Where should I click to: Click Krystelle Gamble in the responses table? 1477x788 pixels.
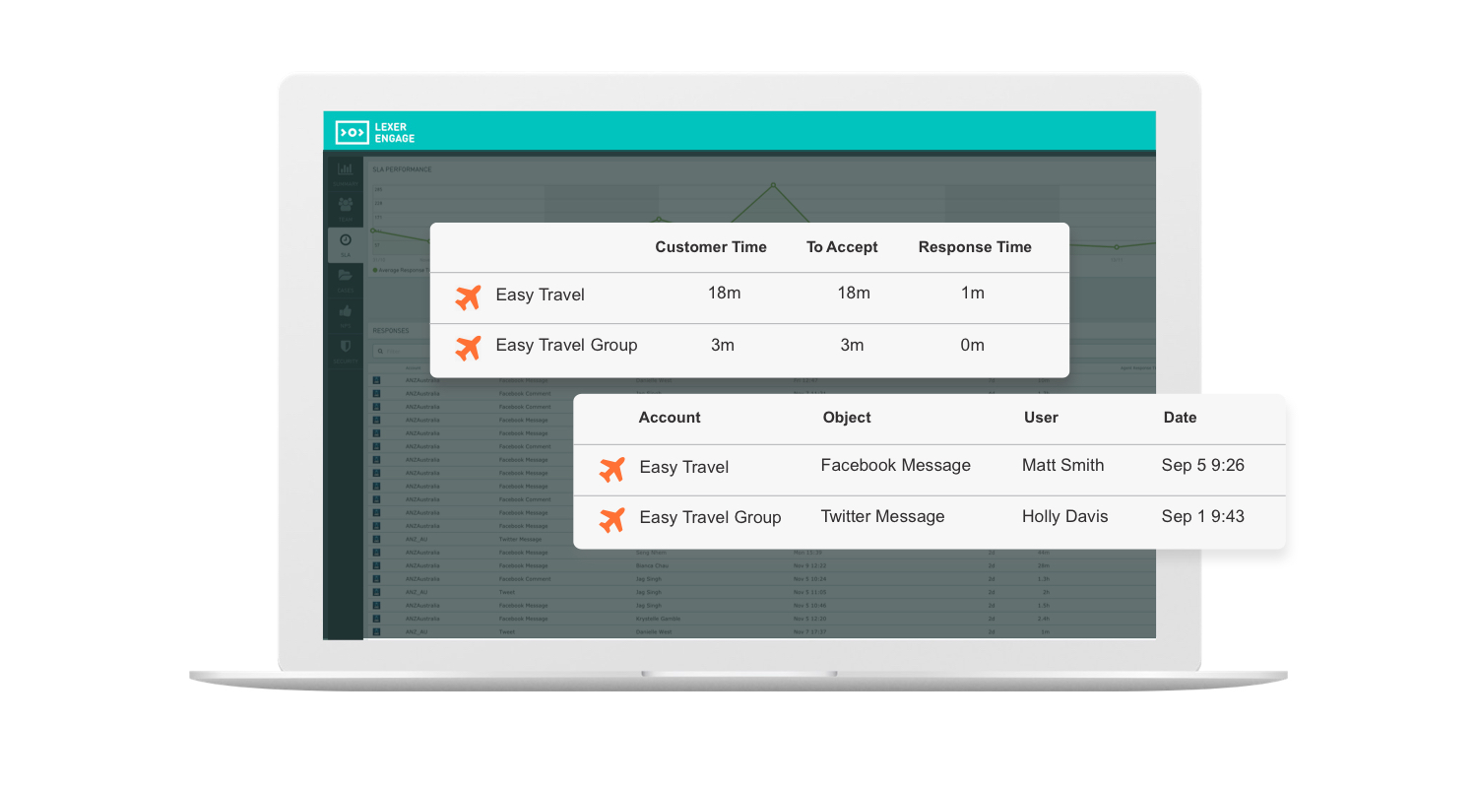pyautogui.click(x=658, y=619)
